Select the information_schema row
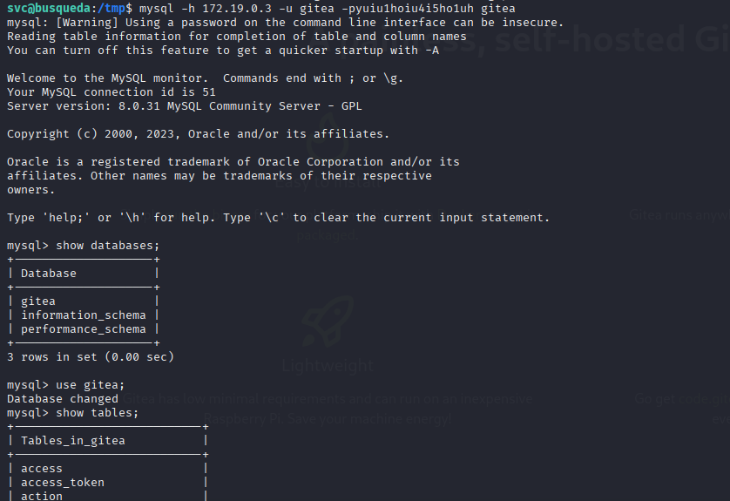This screenshot has height=501, width=730. pyautogui.click(x=84, y=315)
